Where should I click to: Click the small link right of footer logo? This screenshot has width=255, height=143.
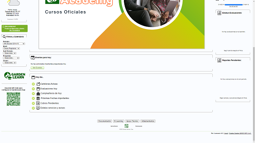tap(139, 126)
